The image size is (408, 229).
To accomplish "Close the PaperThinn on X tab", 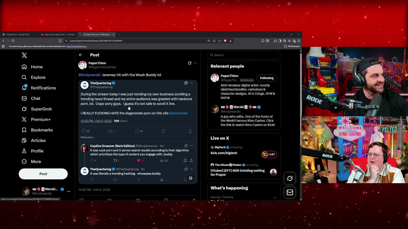I will pyautogui.click(x=113, y=34).
